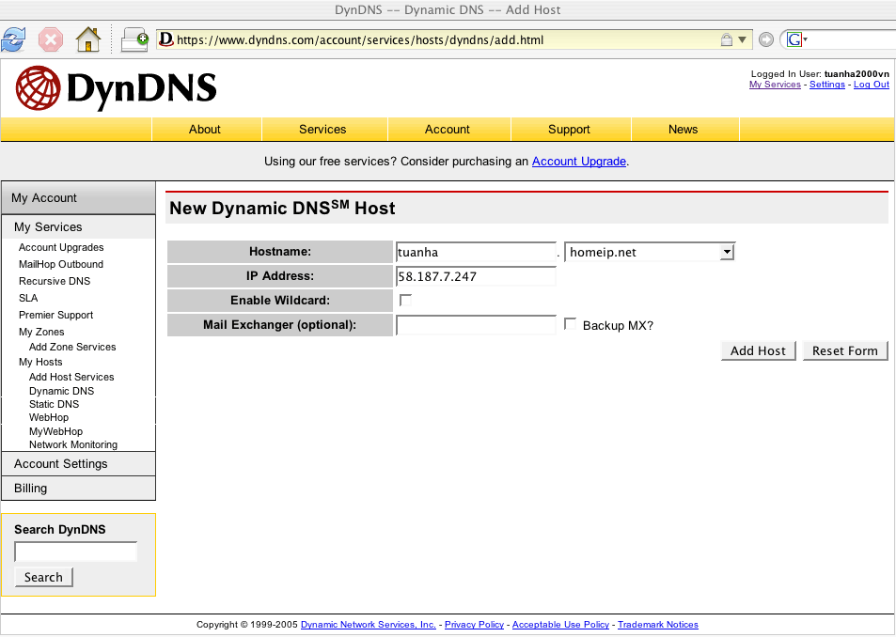Open Dynamic Network Services, Inc. footer link

point(369,625)
